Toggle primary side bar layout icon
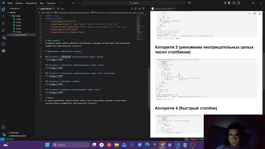 tap(229, 3)
